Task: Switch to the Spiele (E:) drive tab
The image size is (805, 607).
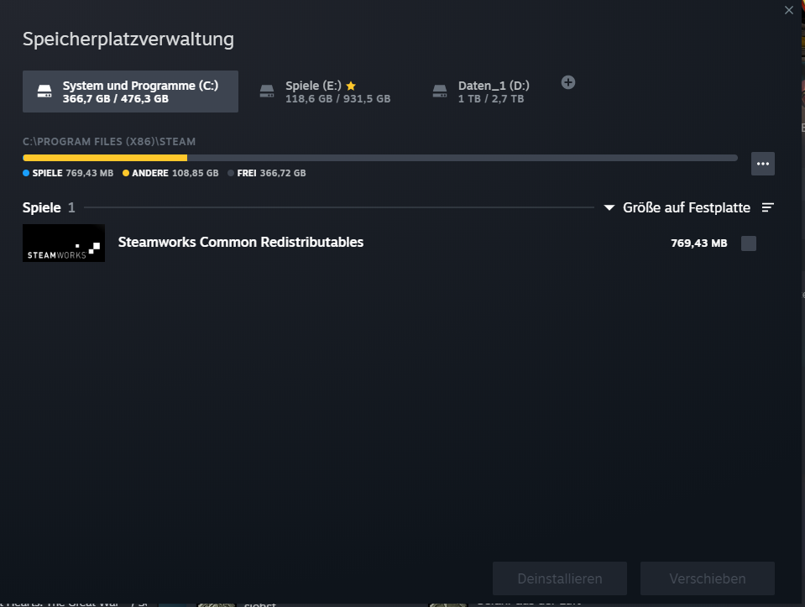Action: [x=325, y=92]
